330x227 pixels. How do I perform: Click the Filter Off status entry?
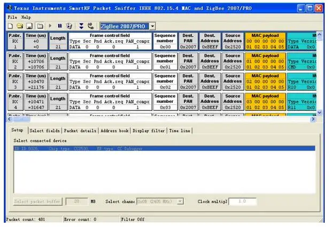[133, 220]
